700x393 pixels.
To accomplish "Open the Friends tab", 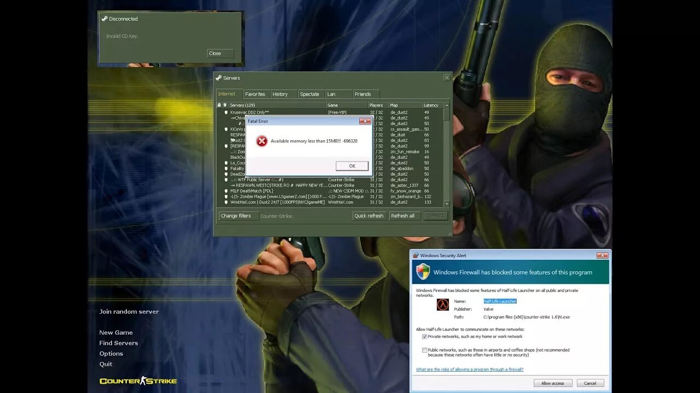I will 366,94.
